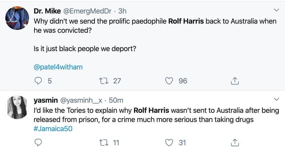Expand yasmin tweet options chevron
Image resolution: width=285 pixels, height=149 pixels.
coord(276,100)
